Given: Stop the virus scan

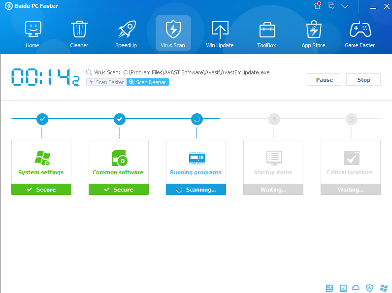Looking at the screenshot, I should pyautogui.click(x=363, y=80).
